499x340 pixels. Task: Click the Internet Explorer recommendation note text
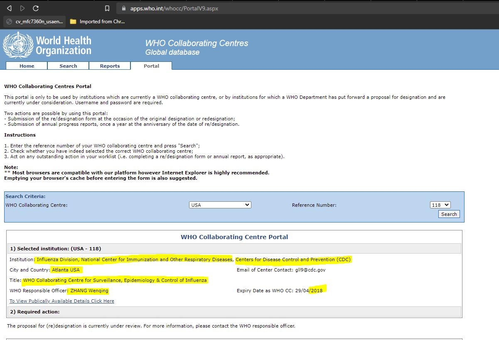tap(137, 173)
